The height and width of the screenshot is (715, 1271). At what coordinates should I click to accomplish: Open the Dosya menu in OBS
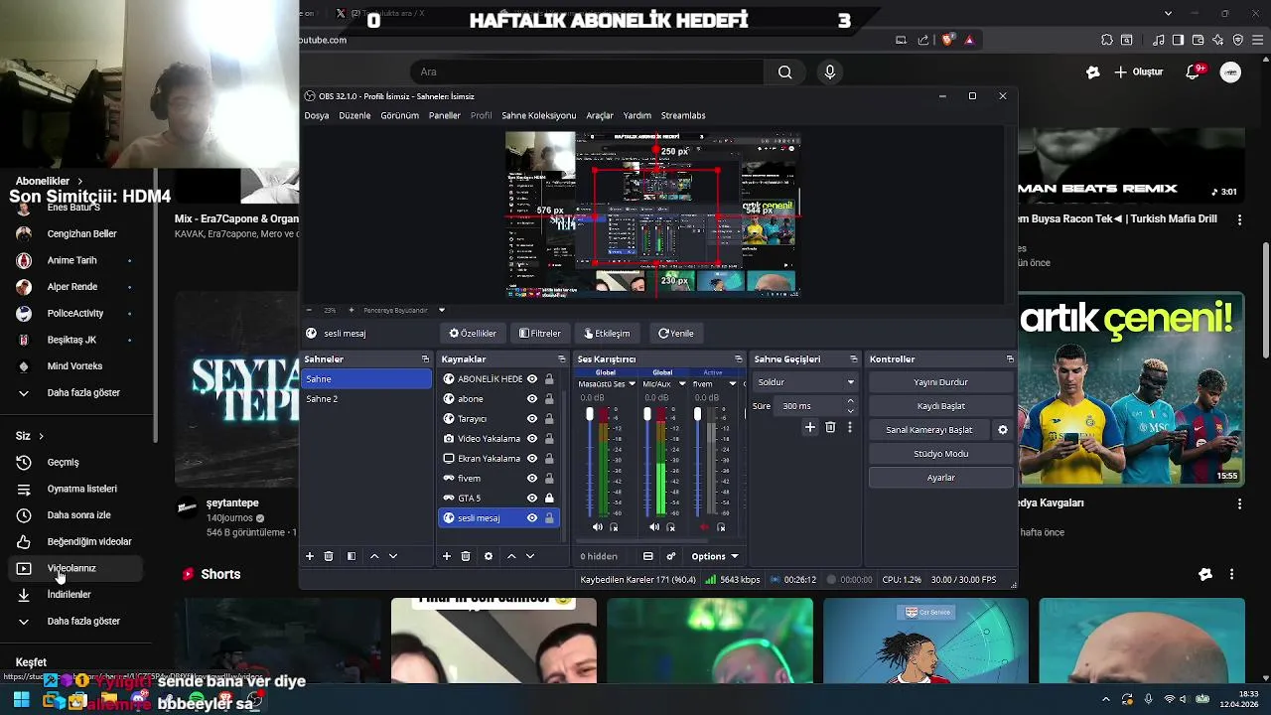pos(317,115)
